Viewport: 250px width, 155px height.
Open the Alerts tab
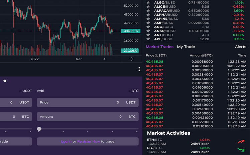point(240,47)
